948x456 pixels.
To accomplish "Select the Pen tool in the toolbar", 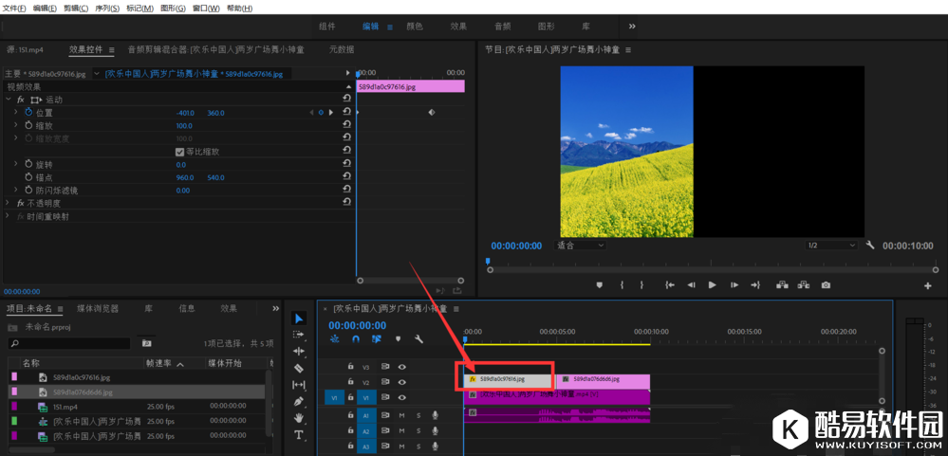I will (299, 401).
